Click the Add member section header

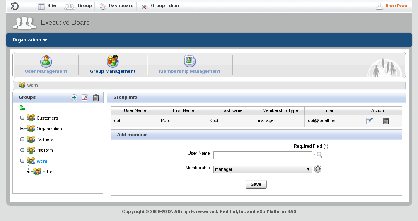click(x=256, y=135)
